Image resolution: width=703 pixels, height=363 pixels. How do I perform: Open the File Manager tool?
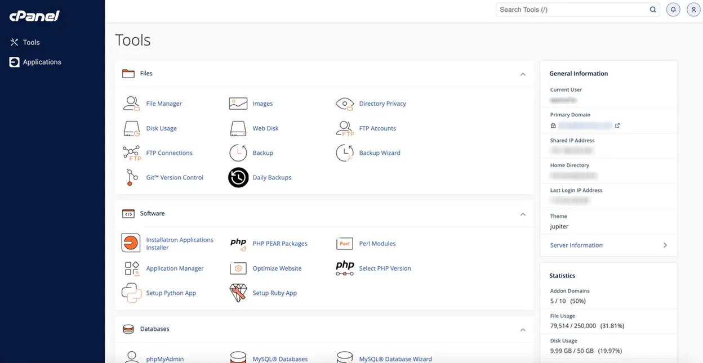click(x=163, y=104)
